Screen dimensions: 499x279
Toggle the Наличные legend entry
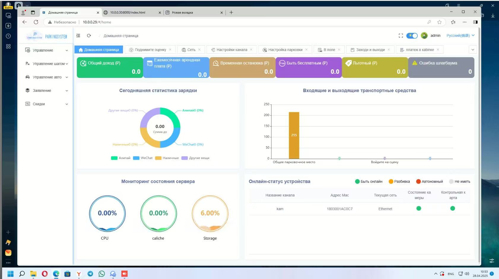click(x=167, y=158)
